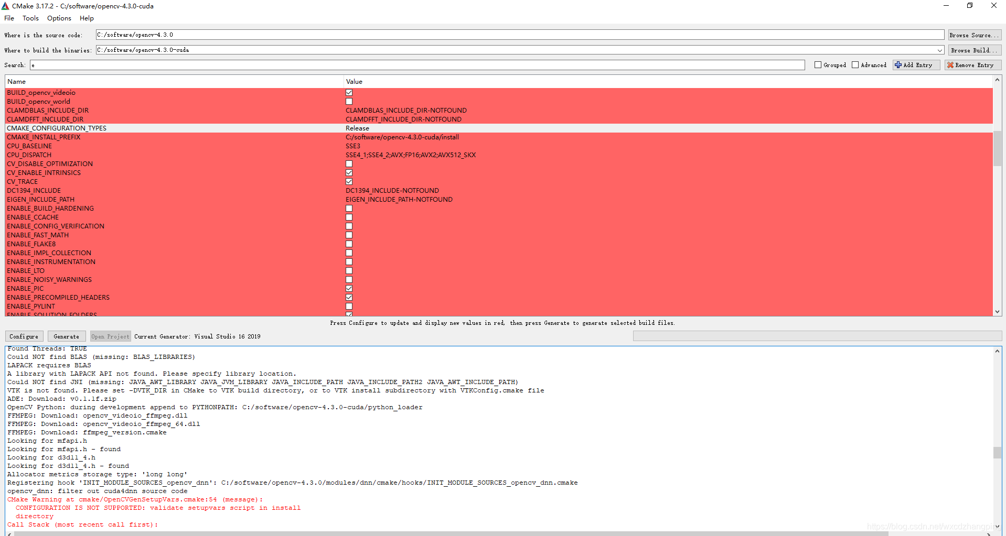This screenshot has width=1006, height=536.
Task: Select the CLAMDBLAS_INCLUDE_DIR entry
Action: [x=48, y=111]
